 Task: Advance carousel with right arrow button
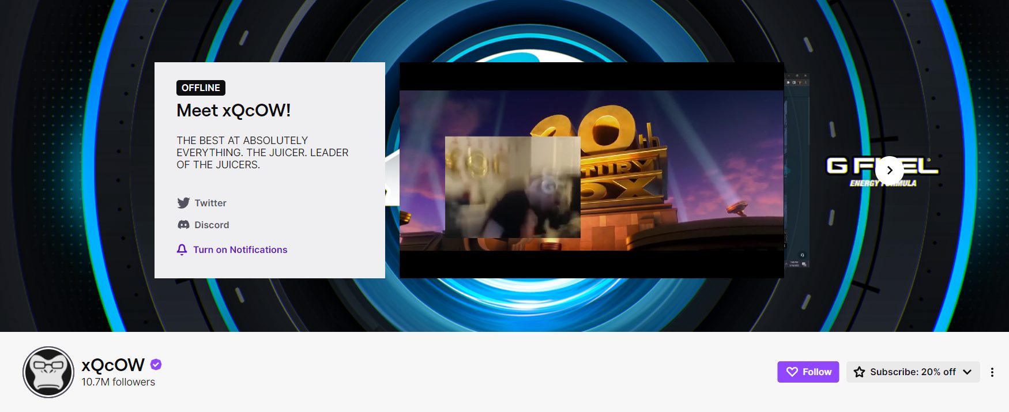pyautogui.click(x=889, y=170)
